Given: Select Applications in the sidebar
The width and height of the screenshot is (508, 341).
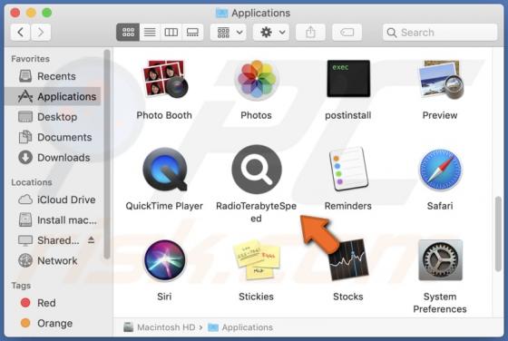Looking at the screenshot, I should pyautogui.click(x=54, y=96).
